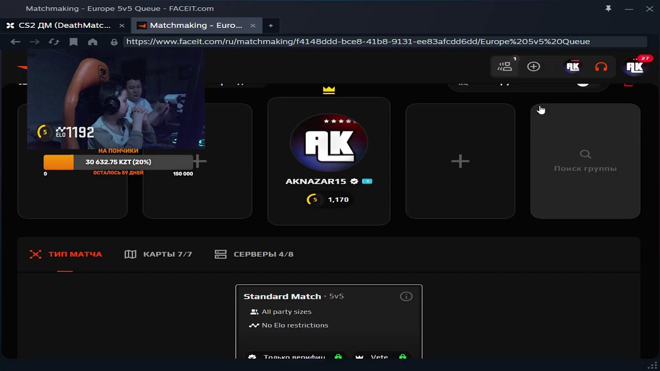This screenshot has height=371, width=660.
Task: Click the green lock on Только верифиц filter
Action: pos(338,357)
